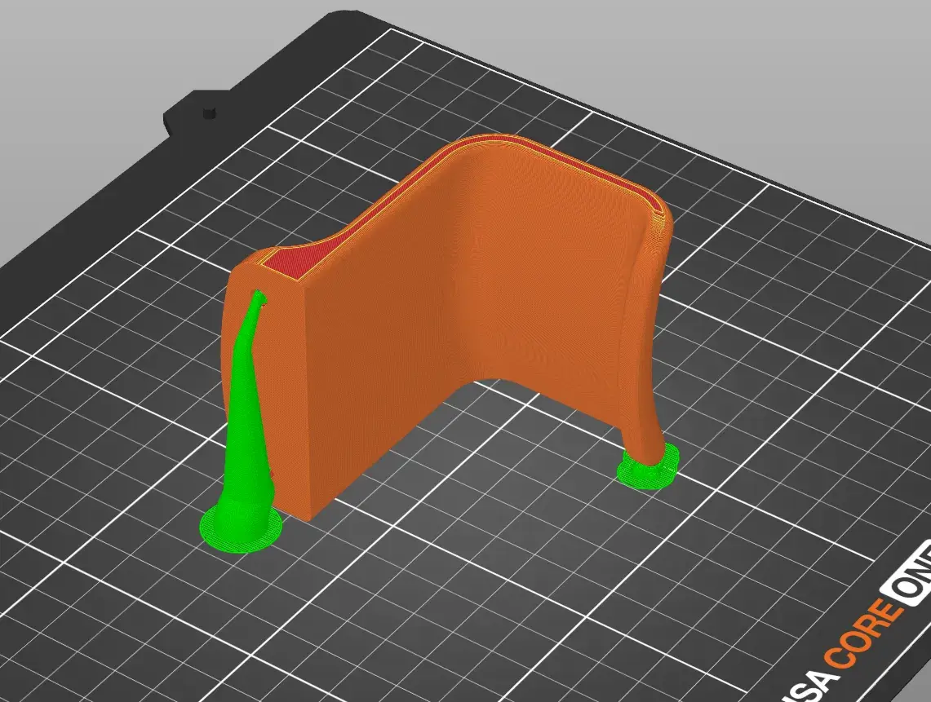Image resolution: width=931 pixels, height=702 pixels.
Task: Click the round green brim of the tall support
Action: (x=241, y=528)
